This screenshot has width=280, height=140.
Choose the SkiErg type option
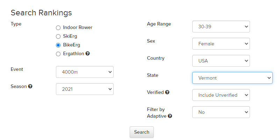click(58, 36)
